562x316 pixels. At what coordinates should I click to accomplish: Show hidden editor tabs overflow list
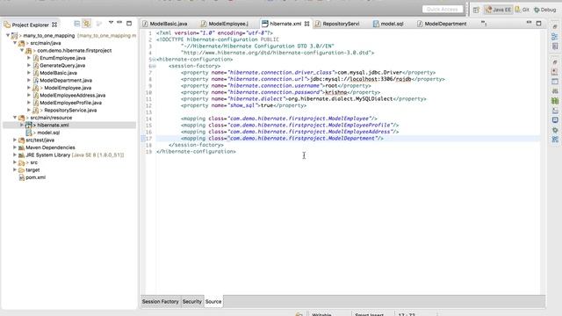tap(484, 24)
